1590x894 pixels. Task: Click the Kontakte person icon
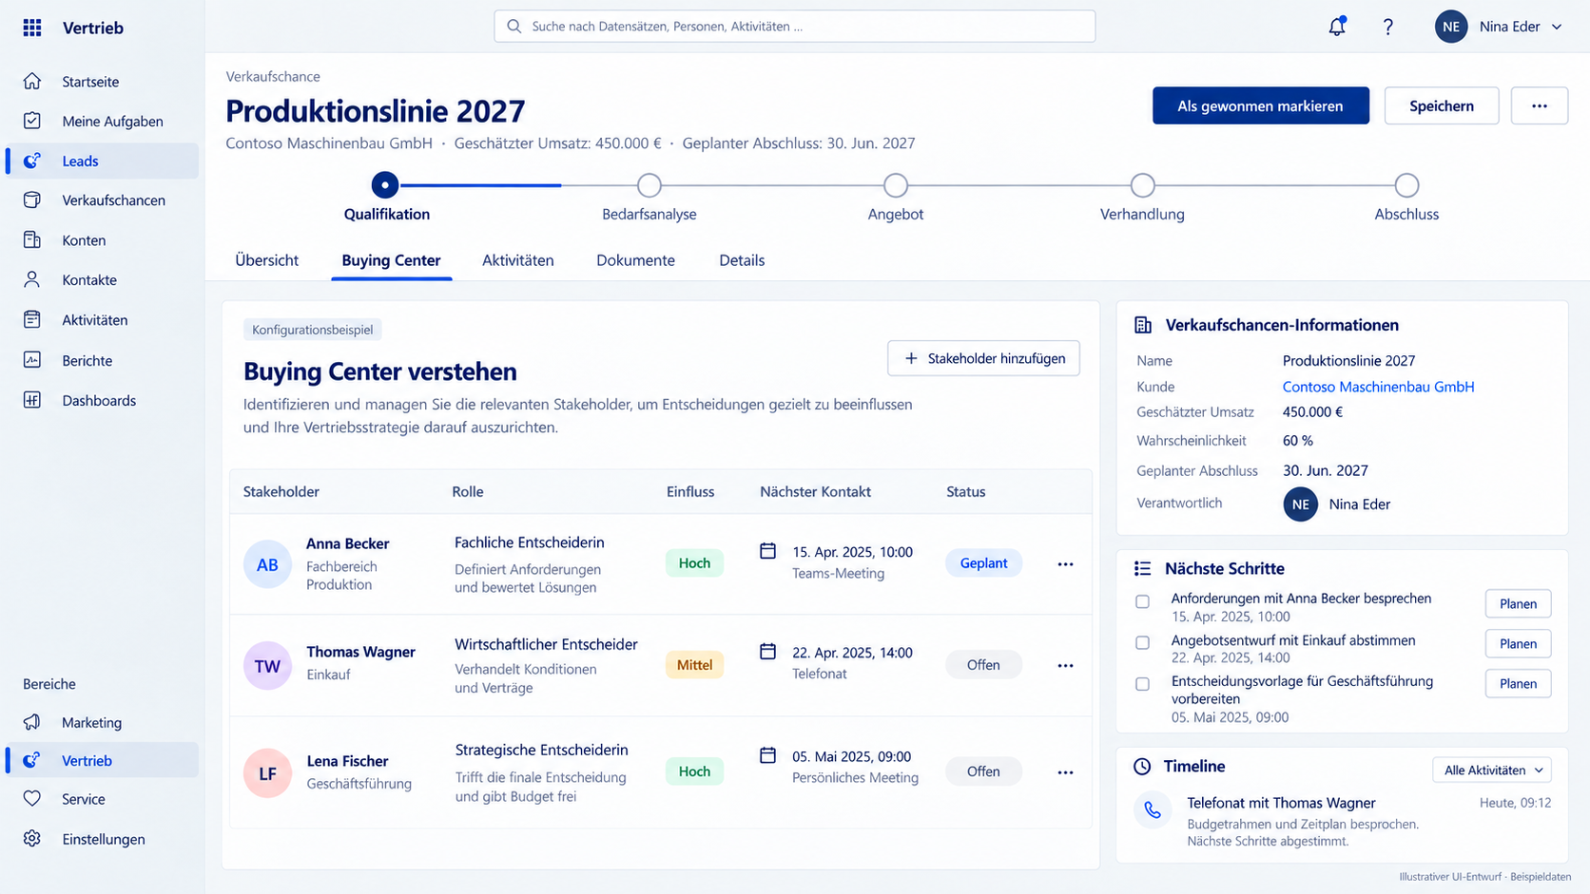32,279
